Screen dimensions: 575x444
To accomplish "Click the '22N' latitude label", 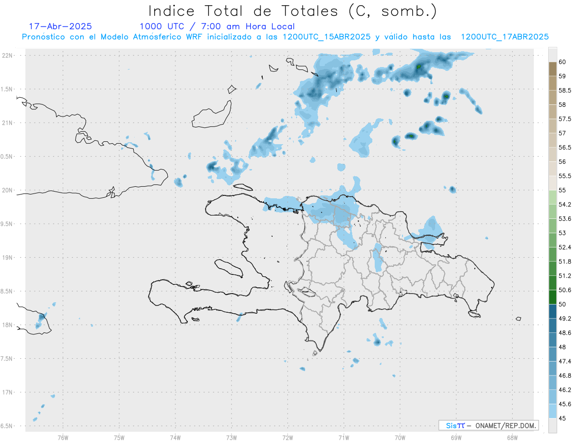I will point(8,56).
